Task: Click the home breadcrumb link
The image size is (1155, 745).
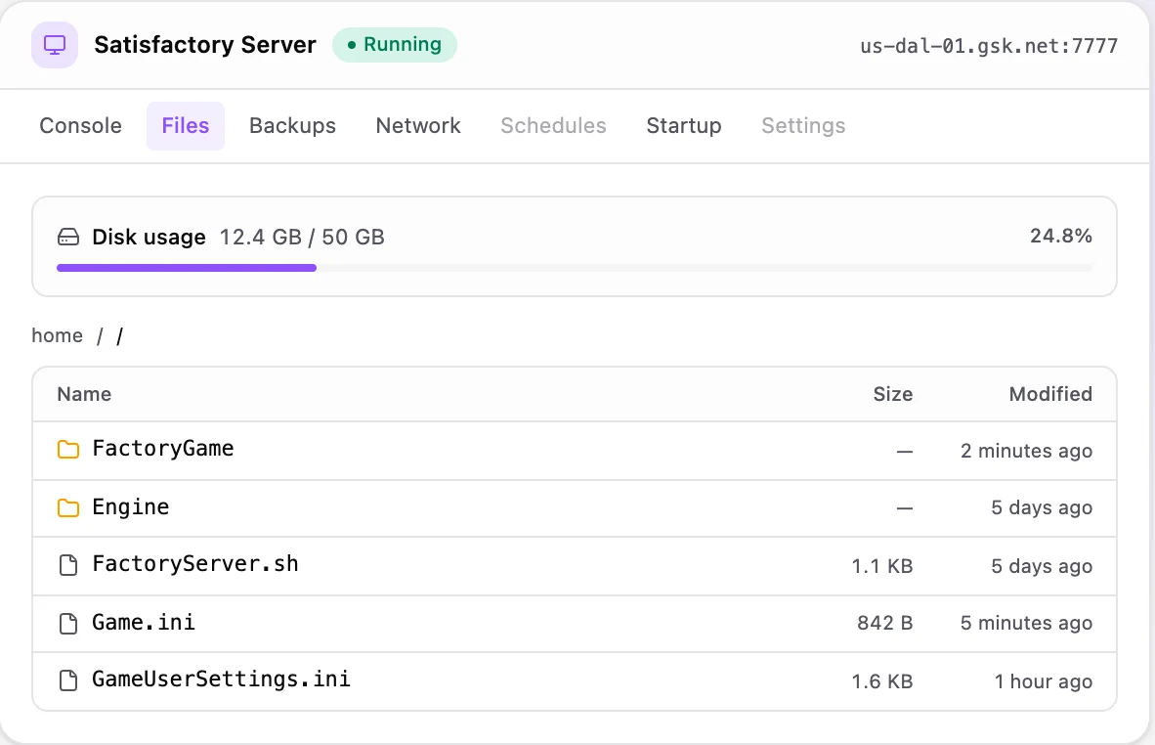Action: point(57,336)
